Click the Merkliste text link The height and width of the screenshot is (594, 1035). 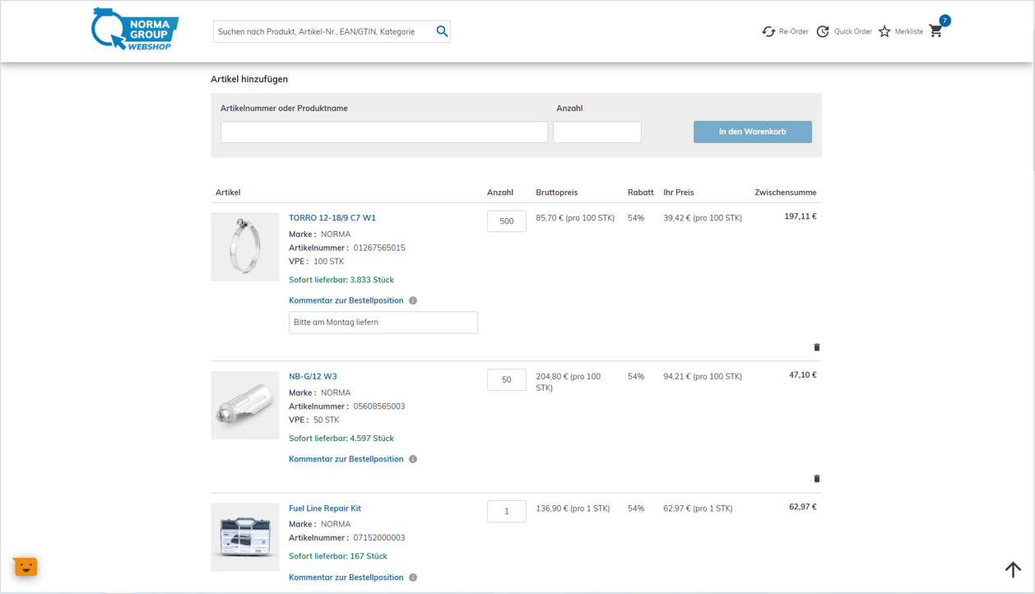[909, 31]
